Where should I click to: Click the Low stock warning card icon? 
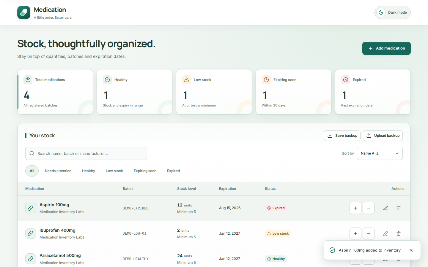point(187,80)
